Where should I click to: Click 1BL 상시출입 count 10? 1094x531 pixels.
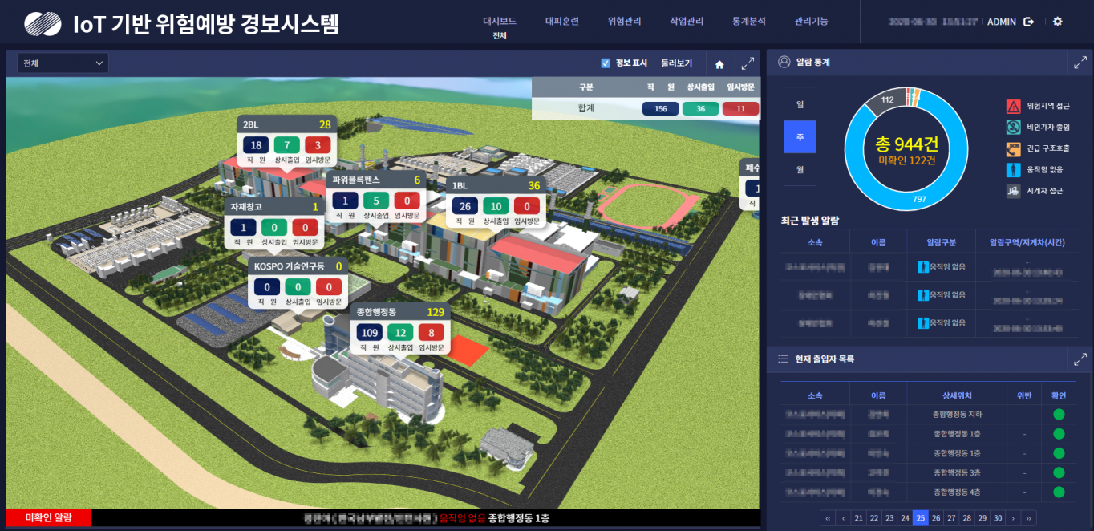point(496,207)
